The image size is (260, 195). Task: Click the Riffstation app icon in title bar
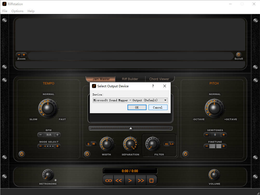tap(4, 4)
